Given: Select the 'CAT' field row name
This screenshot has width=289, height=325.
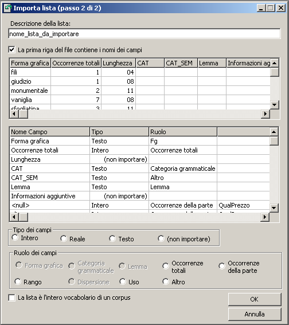Looking at the screenshot, I should (x=49, y=169).
